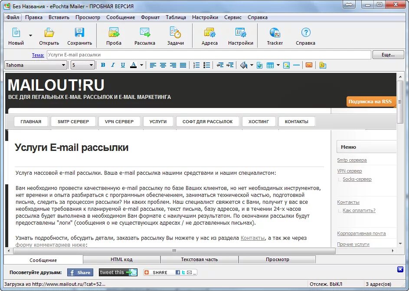Viewport: 409px width, 291px height.
Task: Center align the text
Action: [x=163, y=65]
